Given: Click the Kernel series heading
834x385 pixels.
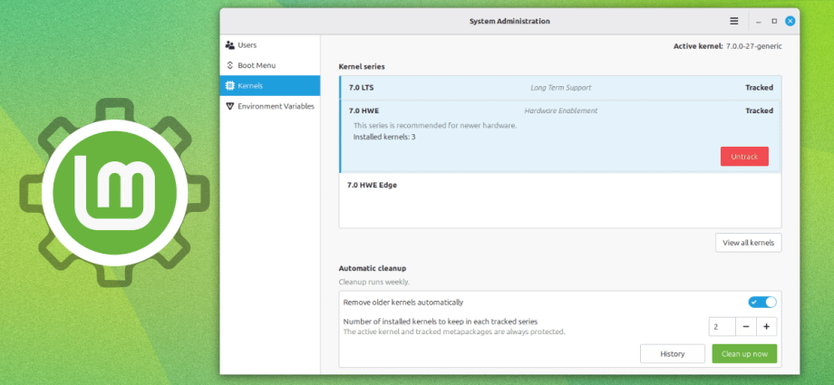Looking at the screenshot, I should coord(362,67).
